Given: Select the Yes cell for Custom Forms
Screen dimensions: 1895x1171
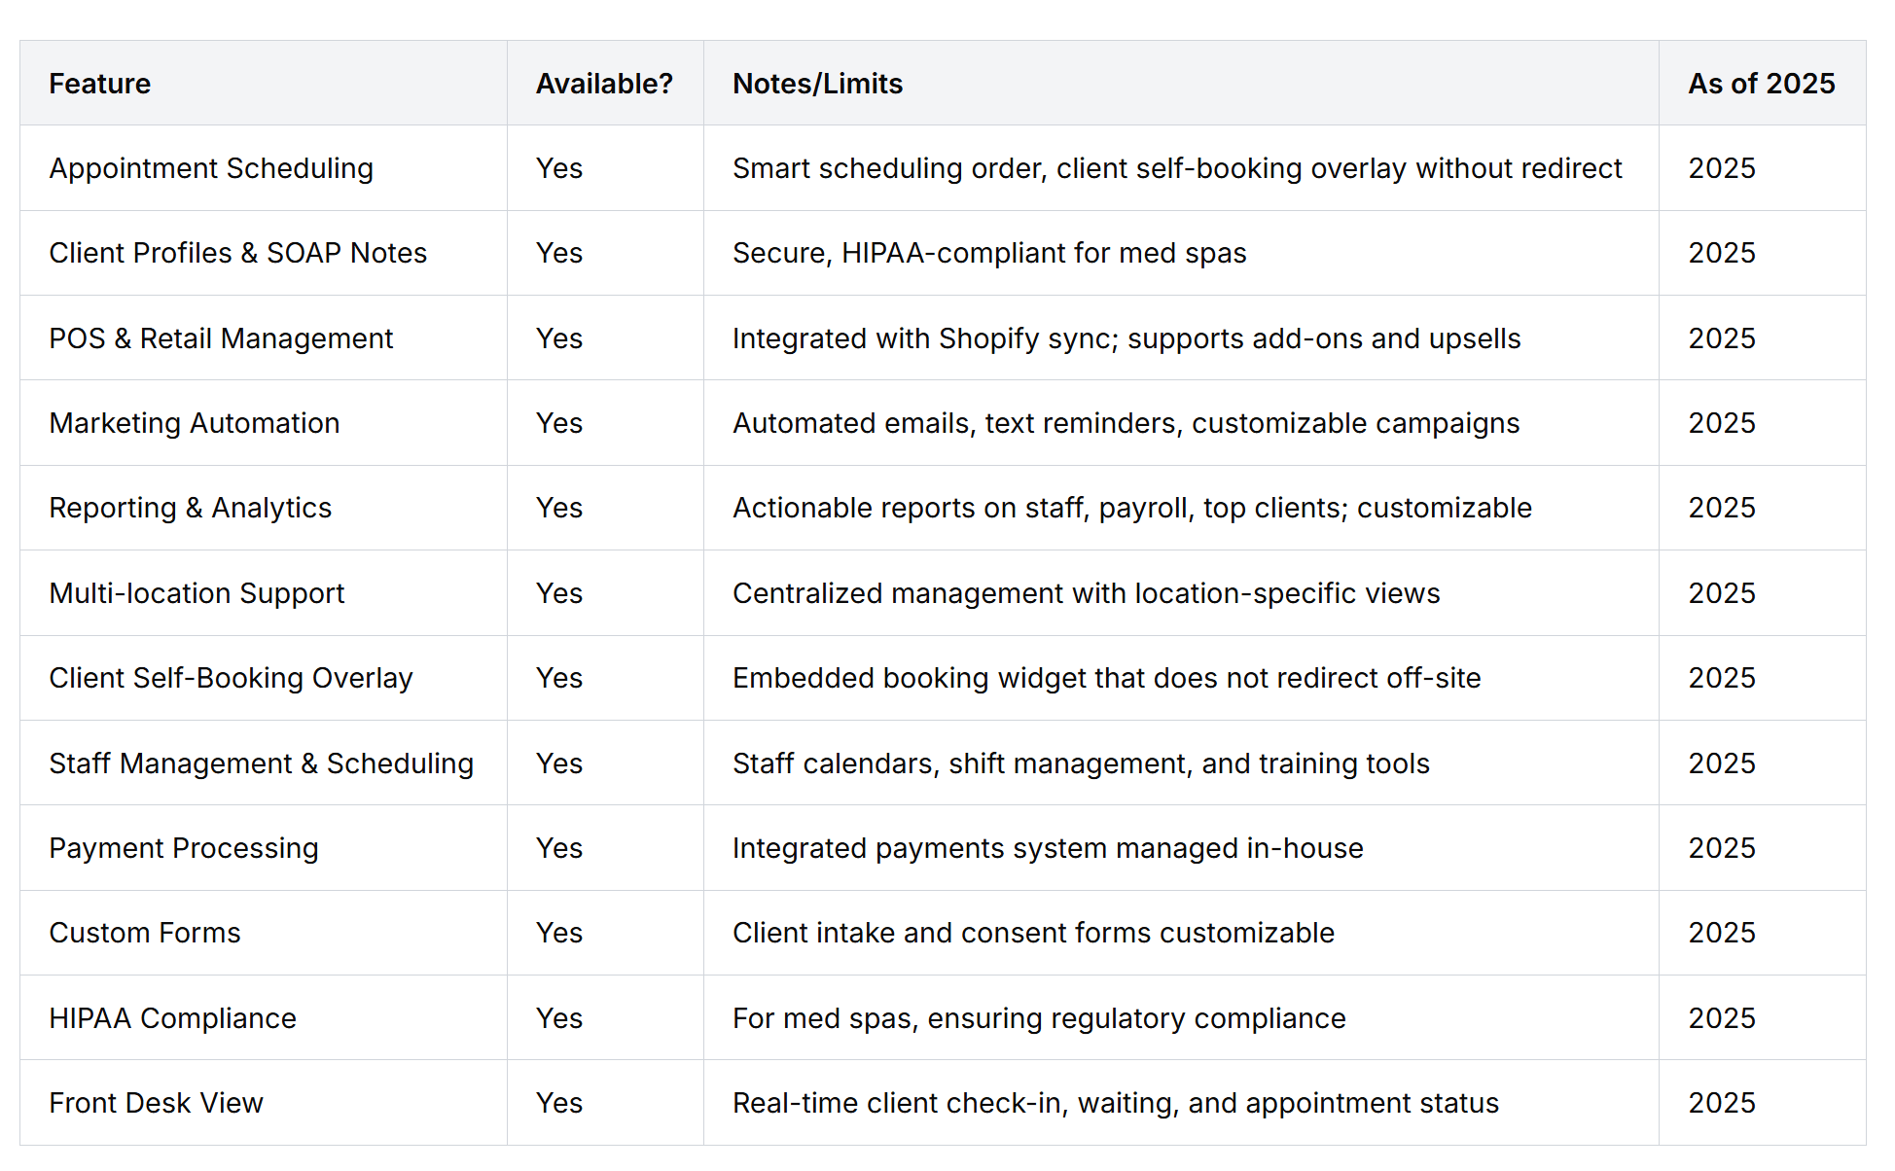Looking at the screenshot, I should 559,933.
